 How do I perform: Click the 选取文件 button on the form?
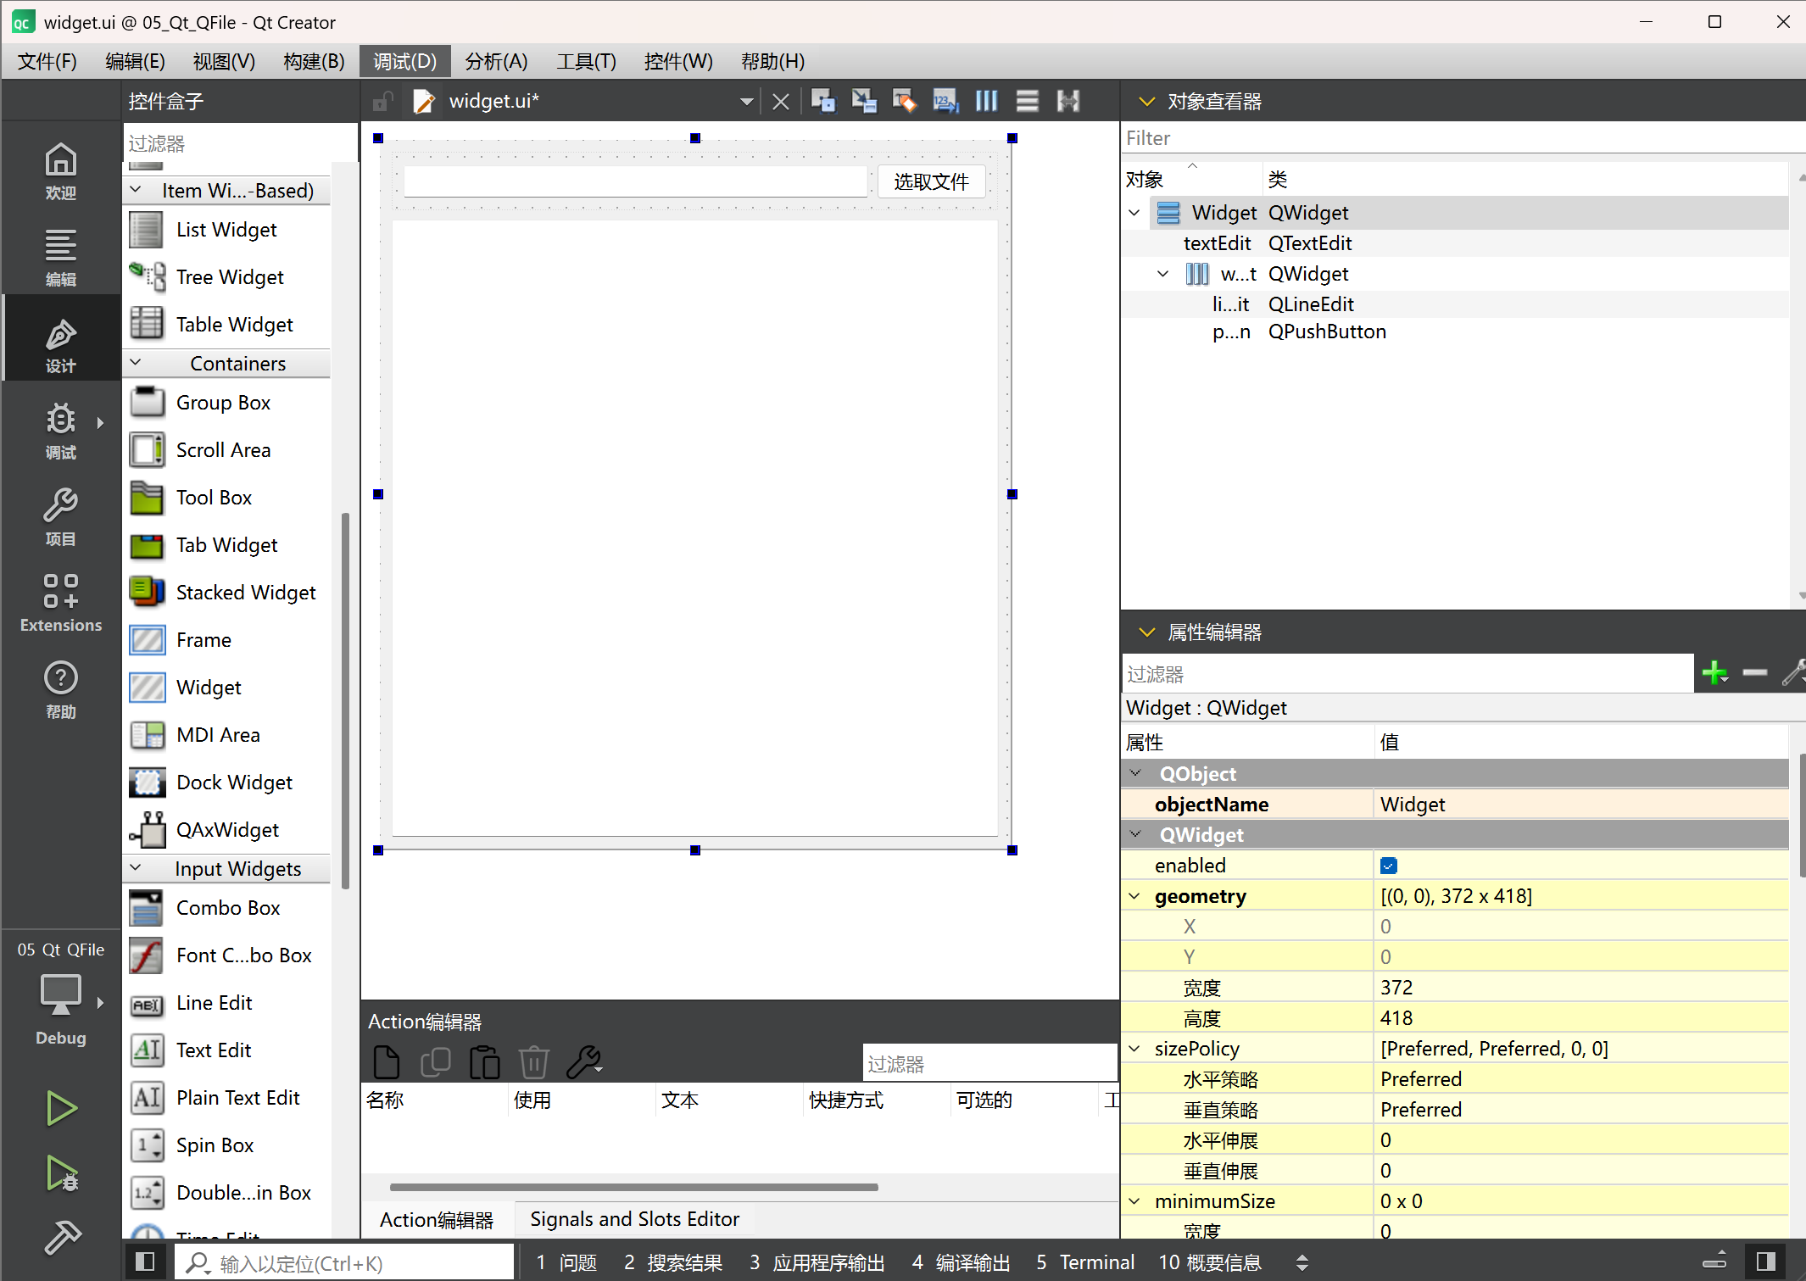[x=931, y=181]
